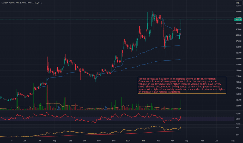Click the 325.00 price axis label
243x143 pixels.
(239, 53)
